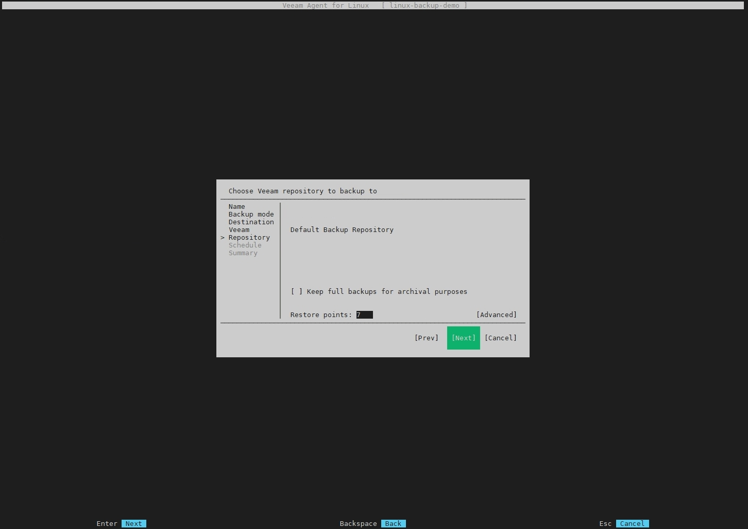Image resolution: width=748 pixels, height=529 pixels.
Task: Click the arrow marker beside Repository
Action: pyautogui.click(x=223, y=238)
